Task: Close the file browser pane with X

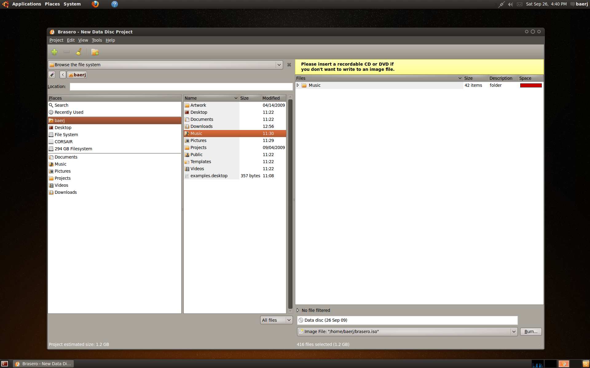Action: coord(289,65)
